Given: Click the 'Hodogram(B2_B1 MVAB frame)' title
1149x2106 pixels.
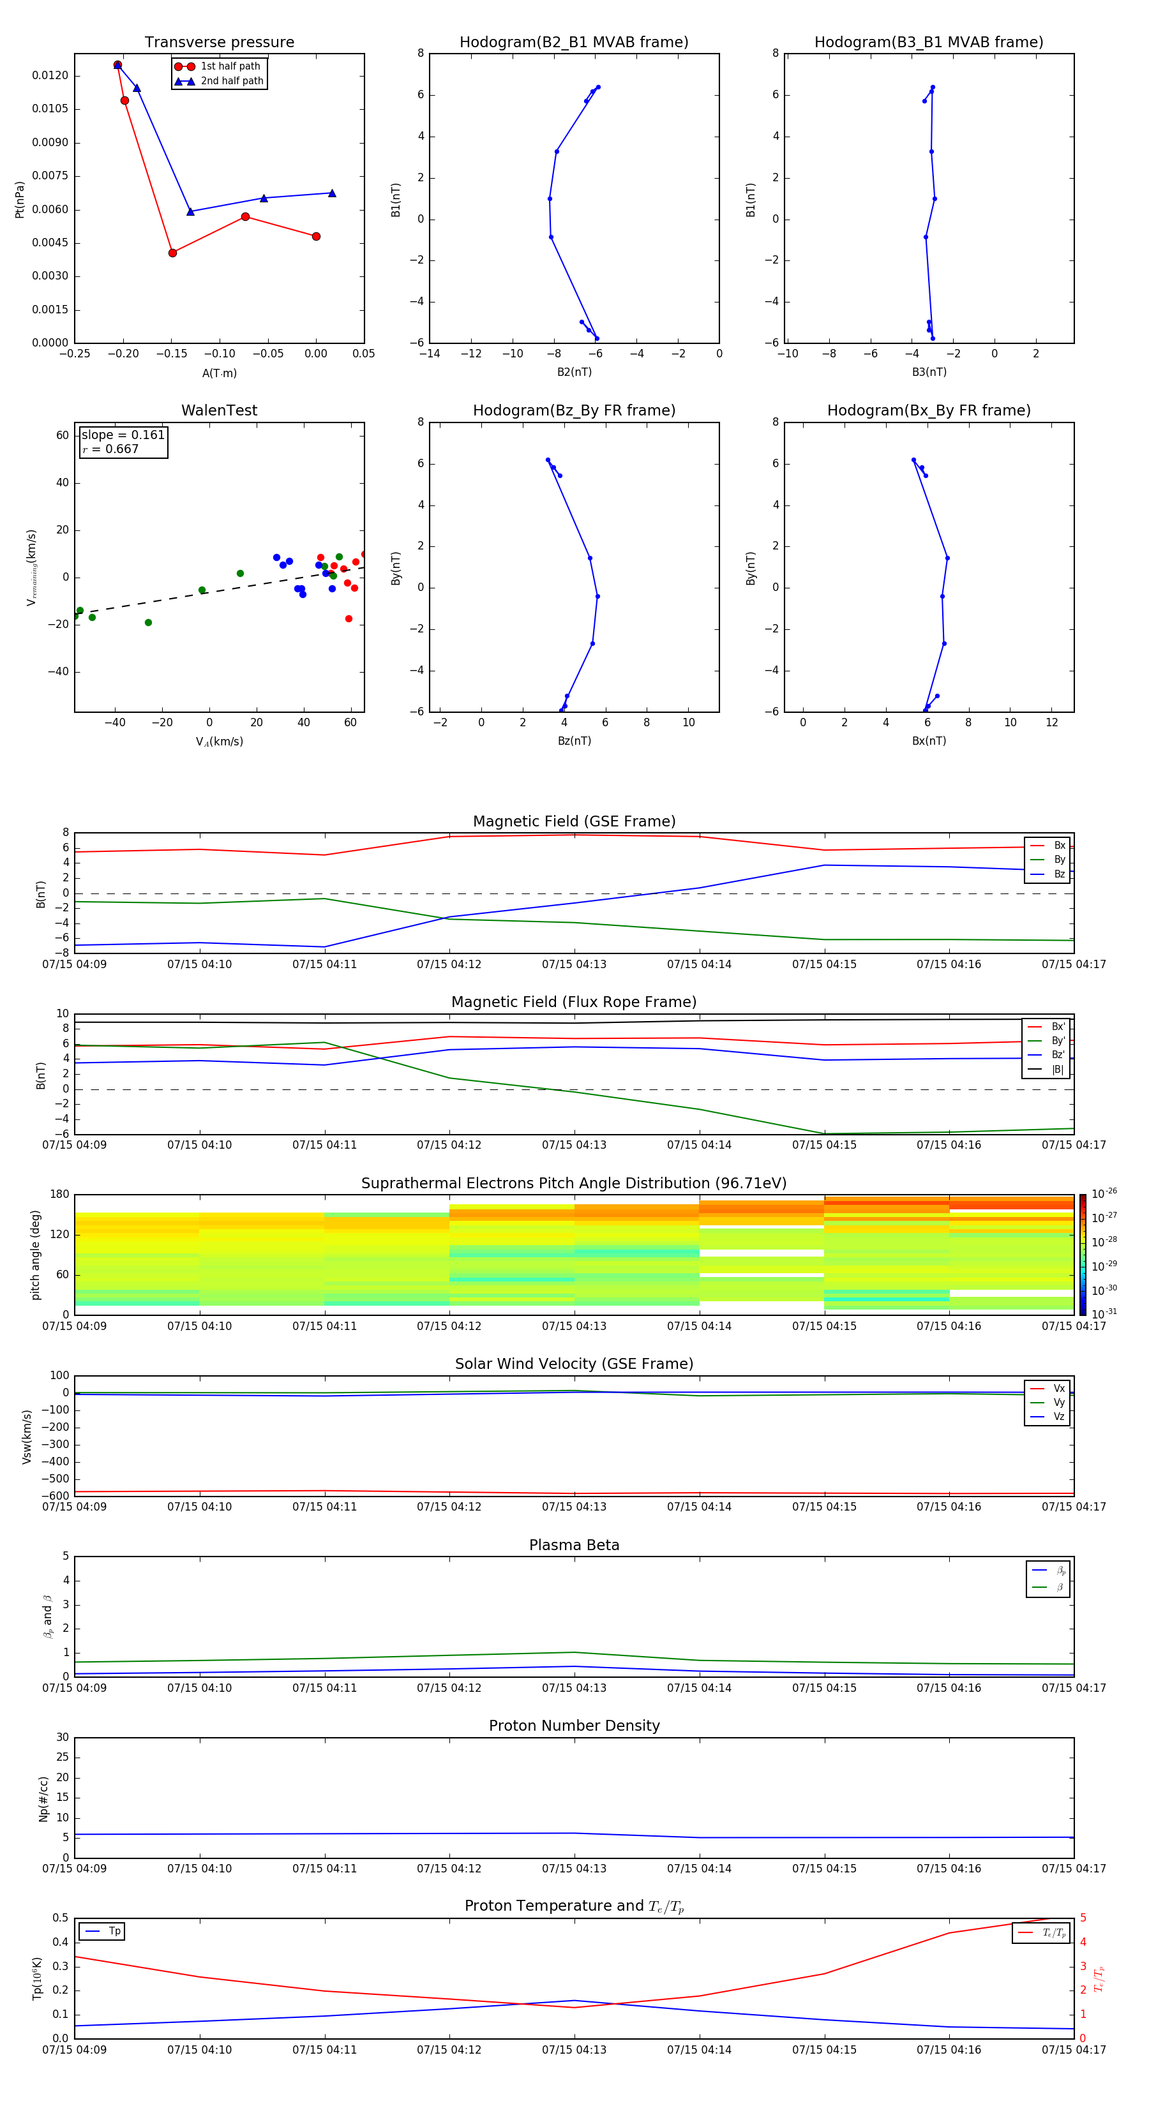Looking at the screenshot, I should pyautogui.click(x=574, y=43).
